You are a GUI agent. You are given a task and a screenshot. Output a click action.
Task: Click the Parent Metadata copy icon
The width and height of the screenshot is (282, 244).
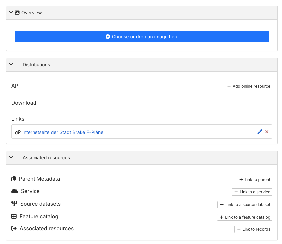(14, 179)
